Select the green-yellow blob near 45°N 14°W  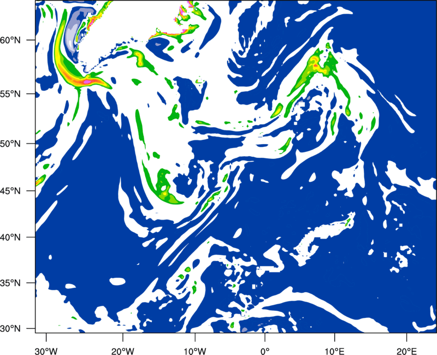[x=165, y=188]
